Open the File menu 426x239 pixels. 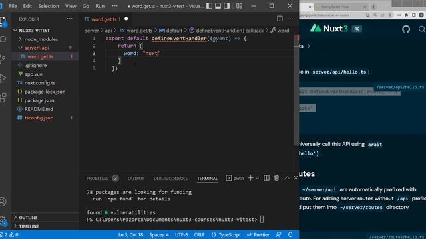13,6
